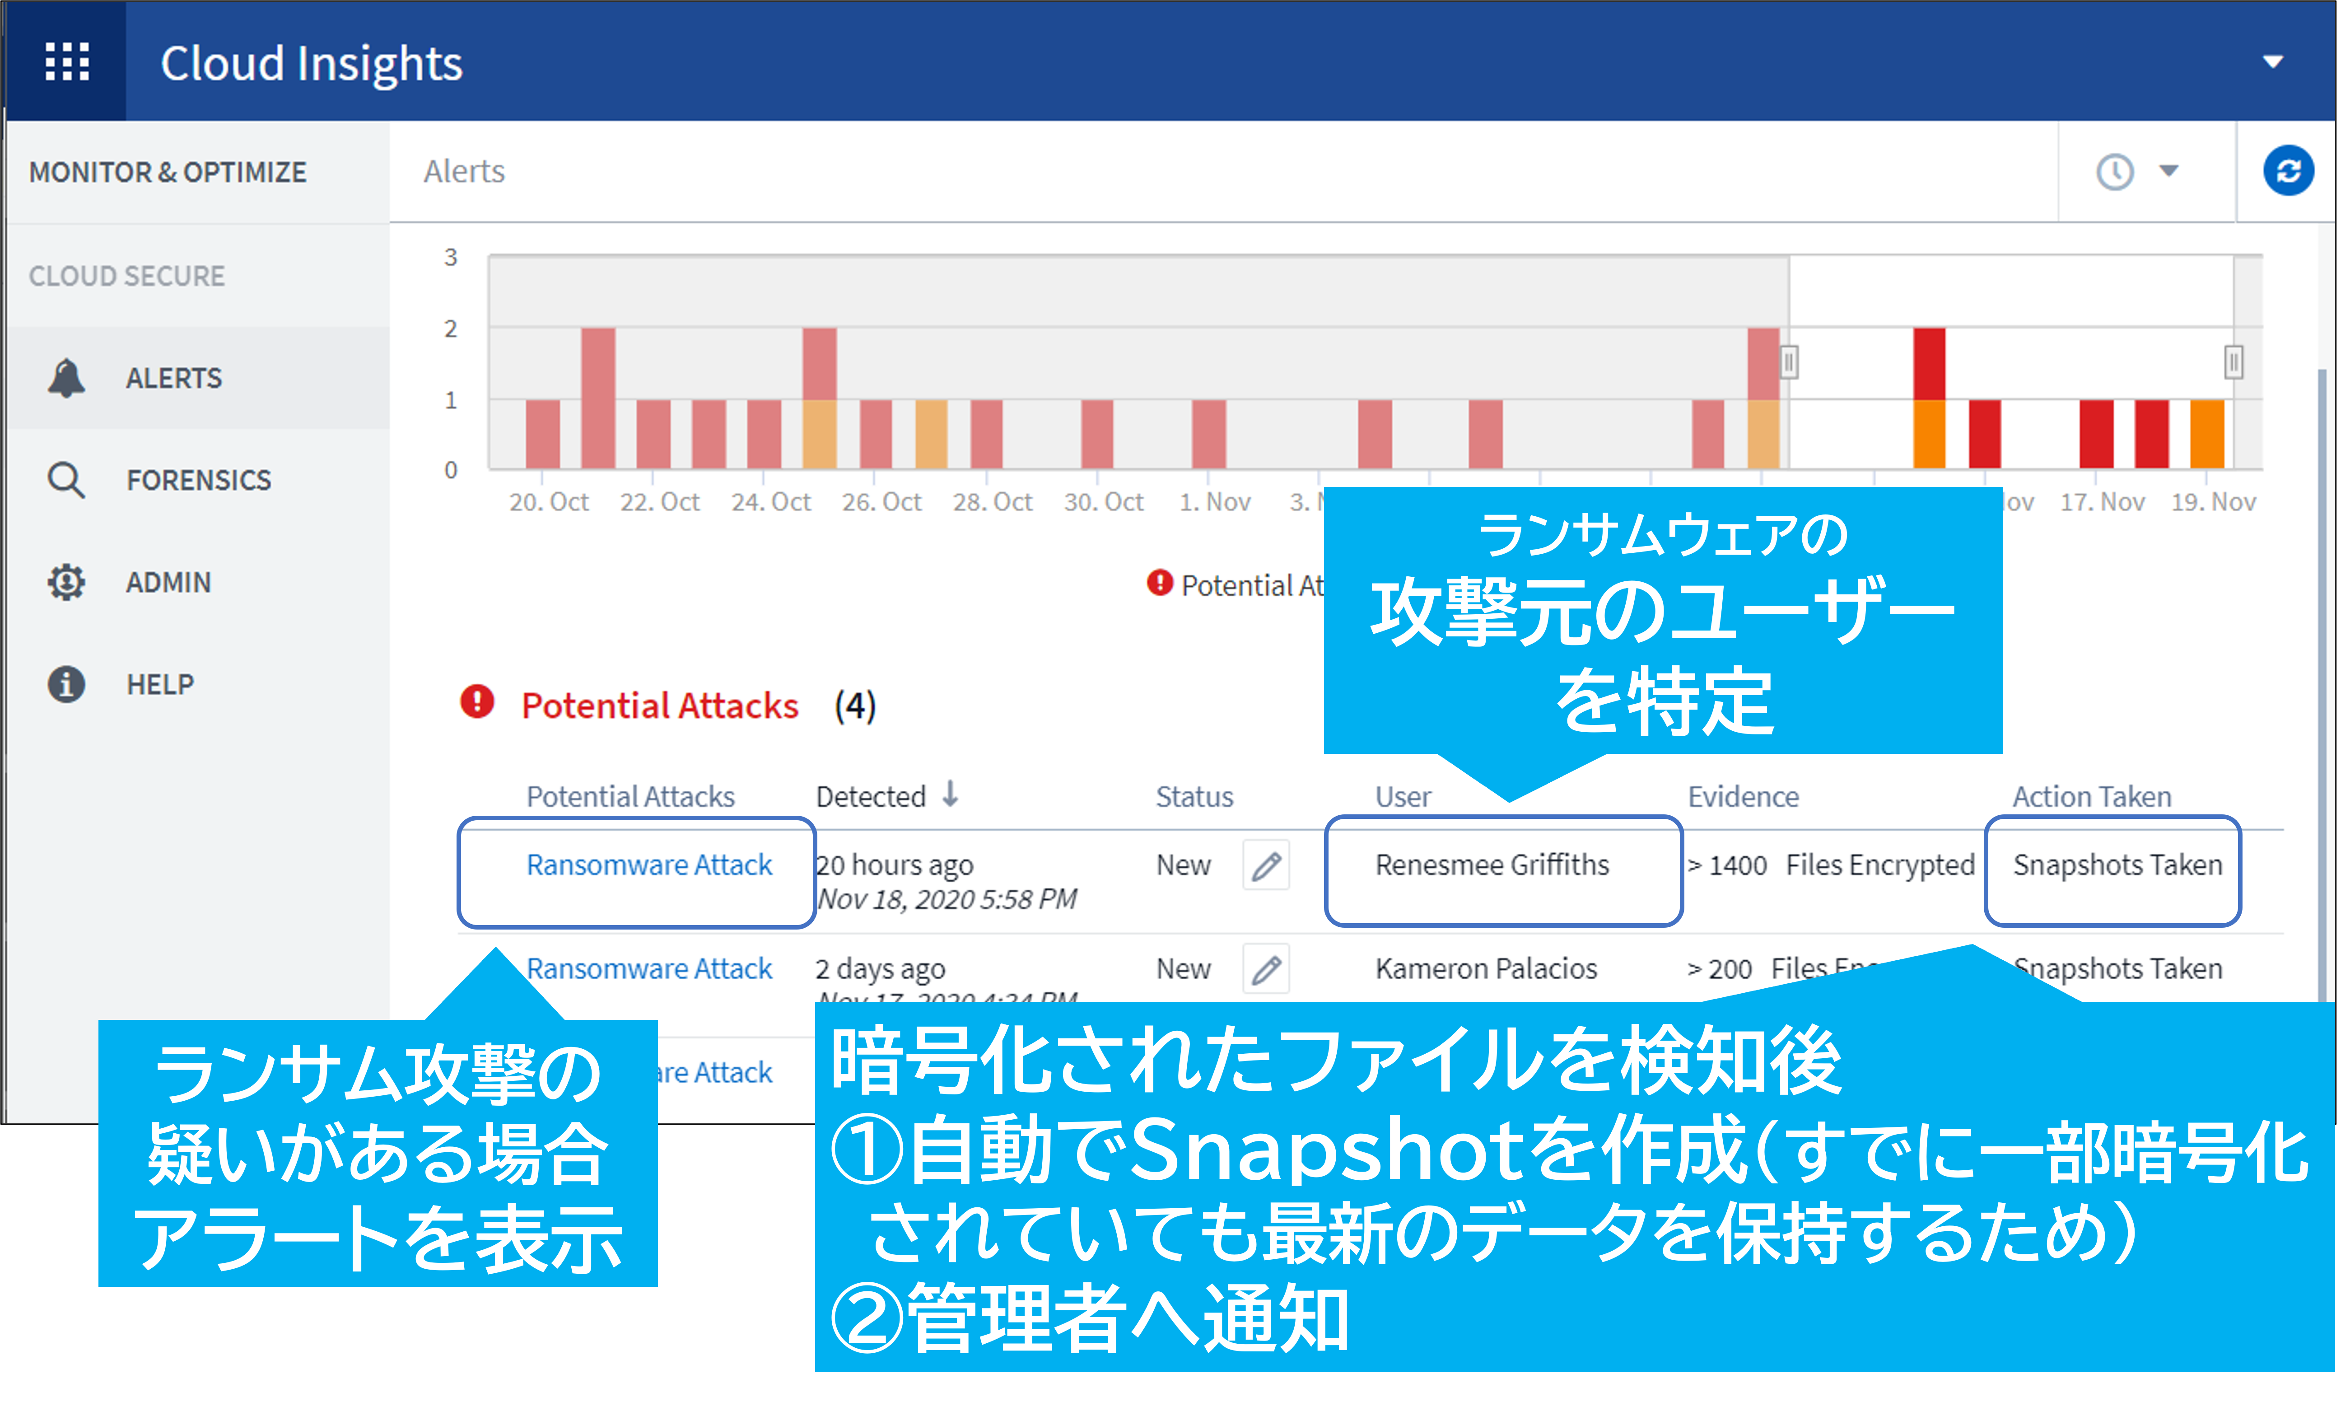Select MONITOR & OPTIMIZE section
The image size is (2350, 1402).
[x=168, y=172]
